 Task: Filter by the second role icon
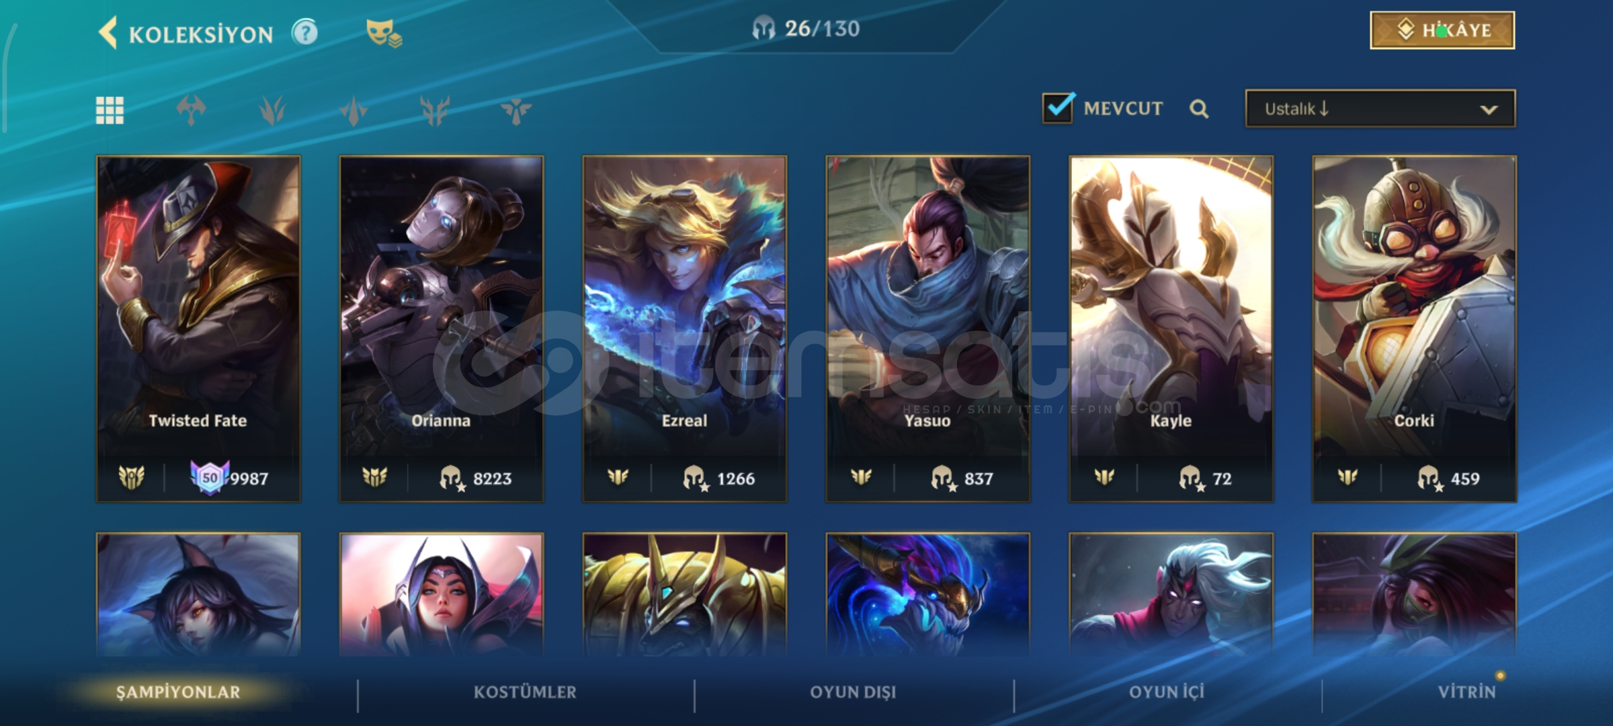click(272, 110)
